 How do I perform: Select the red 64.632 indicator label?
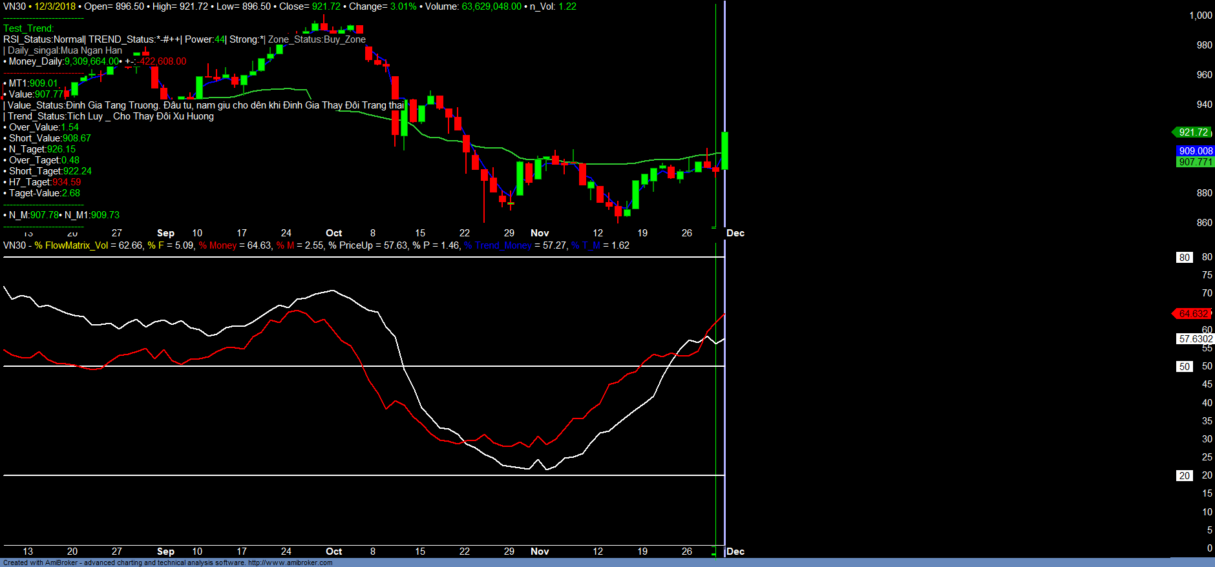click(x=1192, y=314)
